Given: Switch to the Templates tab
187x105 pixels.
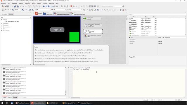Looking at the screenshot, I should coord(4,14).
